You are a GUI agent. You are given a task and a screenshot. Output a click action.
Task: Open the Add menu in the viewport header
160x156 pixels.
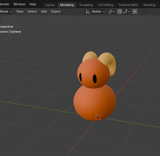pyautogui.click(x=44, y=12)
